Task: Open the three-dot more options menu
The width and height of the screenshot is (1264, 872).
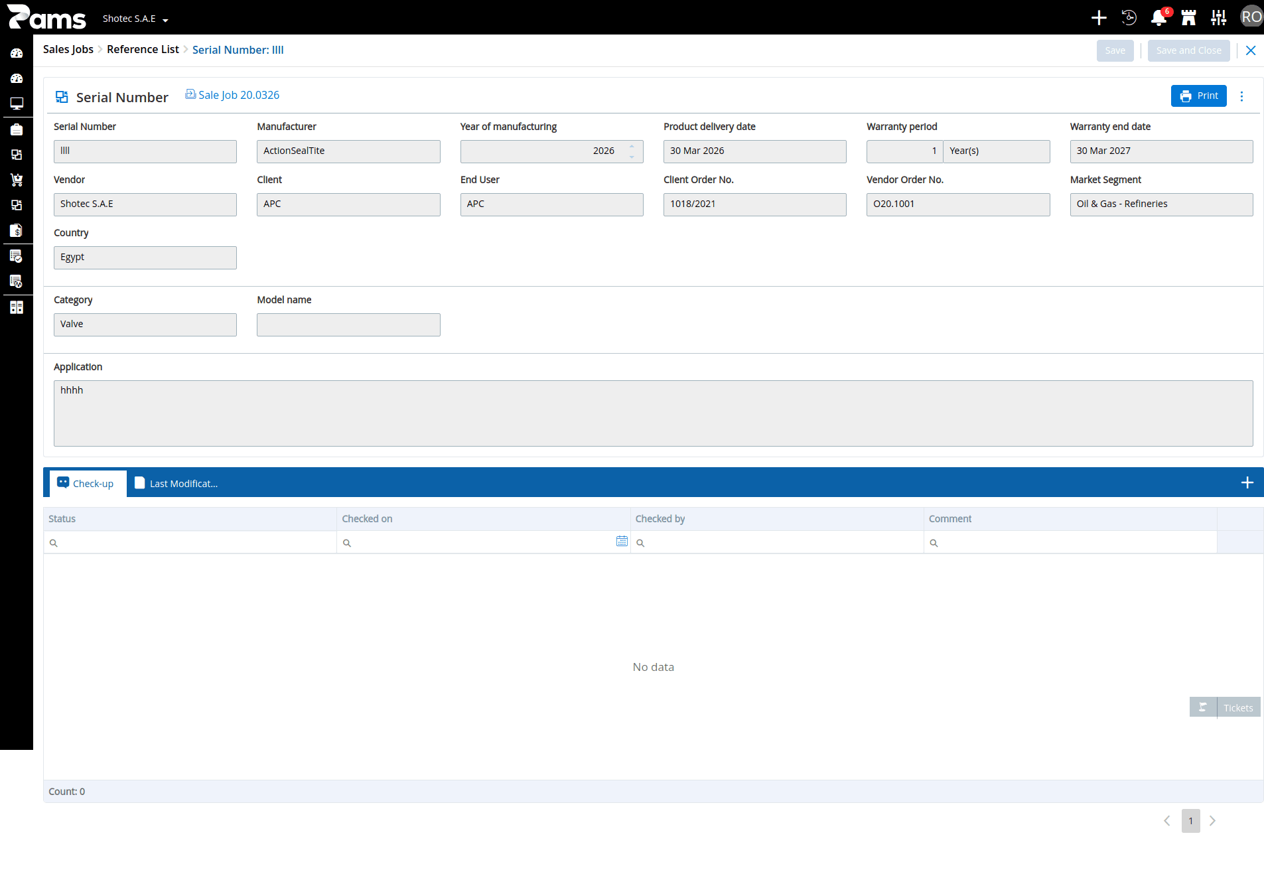Action: tap(1242, 96)
